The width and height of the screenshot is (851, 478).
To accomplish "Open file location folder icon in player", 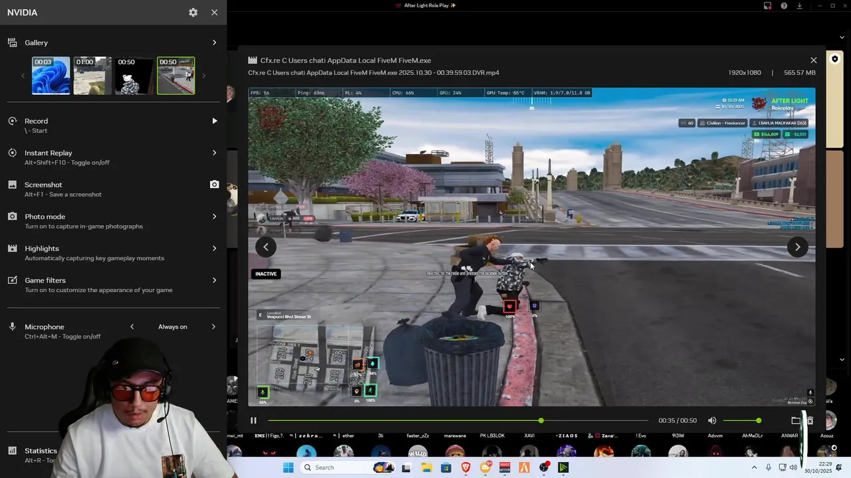I will point(796,420).
